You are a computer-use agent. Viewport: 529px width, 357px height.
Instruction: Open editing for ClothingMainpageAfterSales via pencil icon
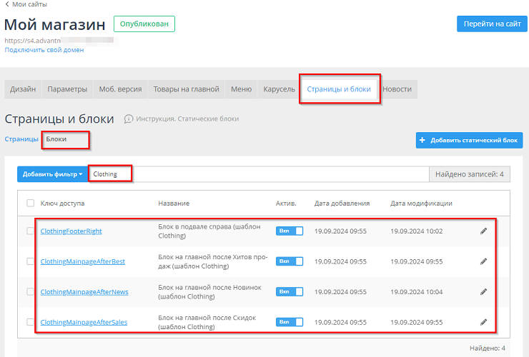483,322
